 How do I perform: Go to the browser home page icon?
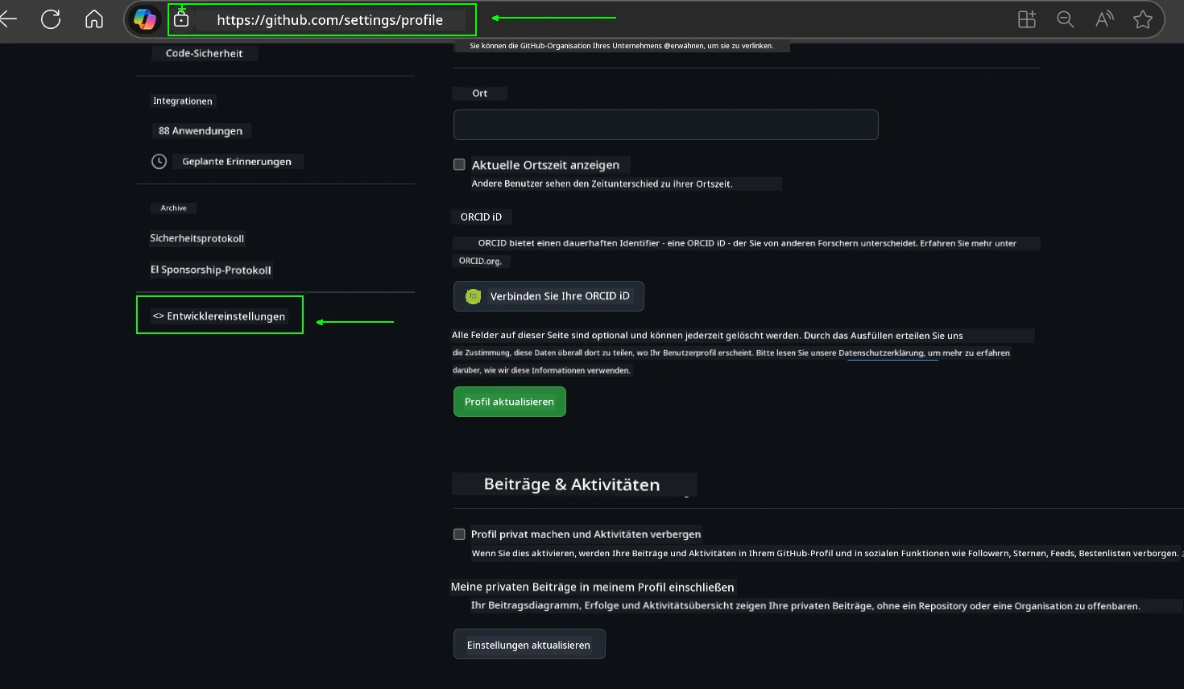(94, 19)
